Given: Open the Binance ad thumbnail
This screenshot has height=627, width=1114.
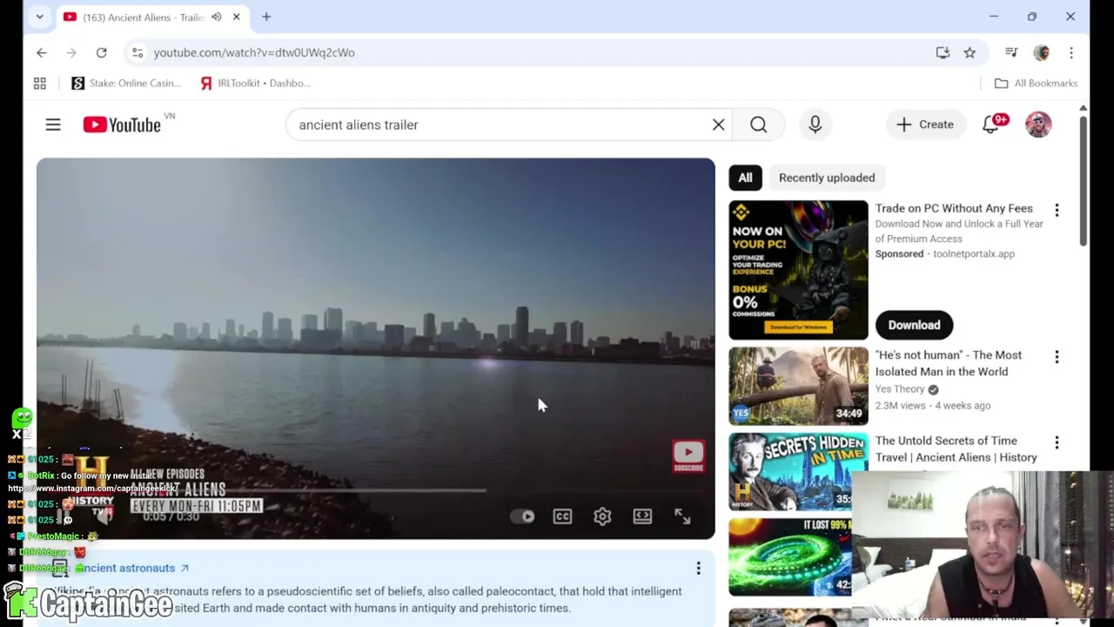Looking at the screenshot, I should click(x=798, y=270).
